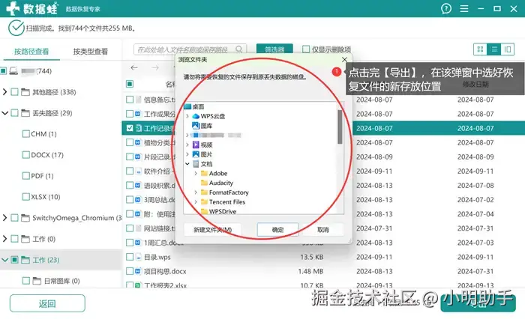Viewport: 525px width, 319px height.
Task: Select the 日常图库 (0) tree item
Action: pos(61,281)
